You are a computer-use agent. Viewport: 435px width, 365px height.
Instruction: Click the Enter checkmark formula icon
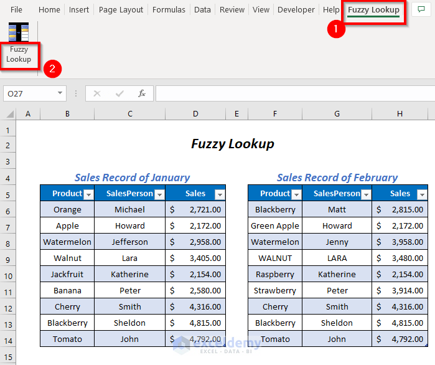pos(119,93)
